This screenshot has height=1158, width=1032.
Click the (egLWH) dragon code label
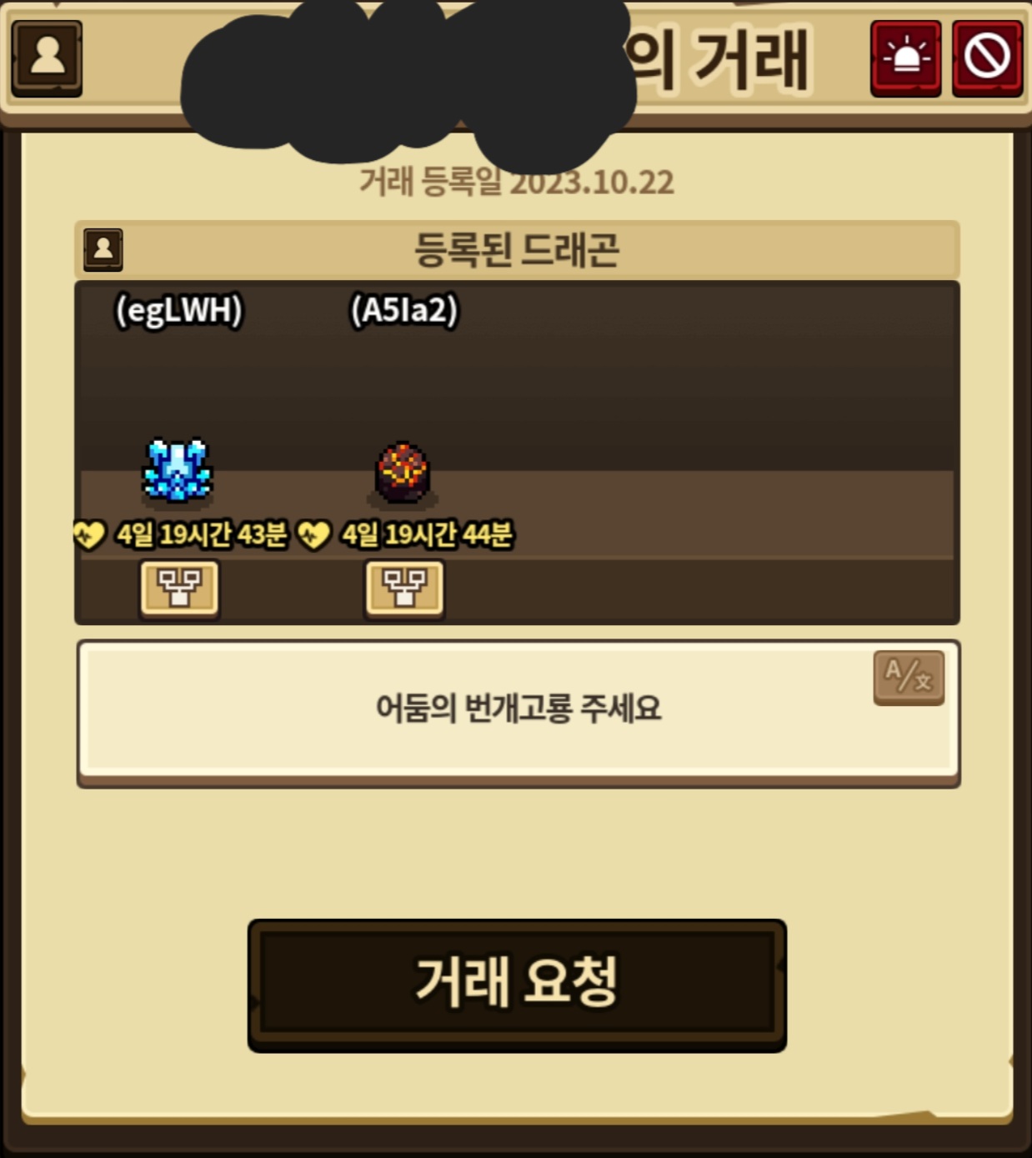178,310
